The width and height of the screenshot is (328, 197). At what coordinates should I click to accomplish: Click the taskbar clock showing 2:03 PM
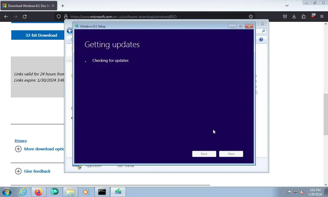click(315, 192)
